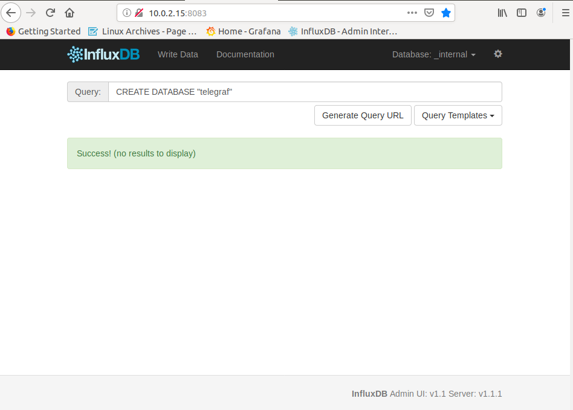Image resolution: width=573 pixels, height=410 pixels.
Task: Expand the Database: _internal dropdown
Action: 434,54
